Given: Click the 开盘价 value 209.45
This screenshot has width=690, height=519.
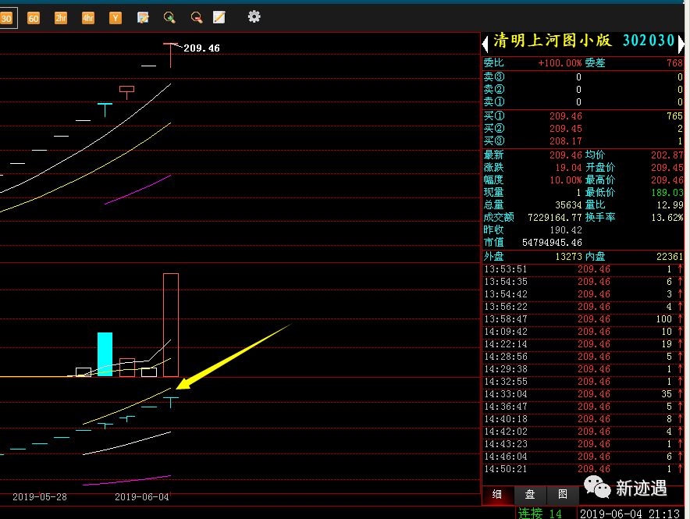Looking at the screenshot, I should (667, 168).
